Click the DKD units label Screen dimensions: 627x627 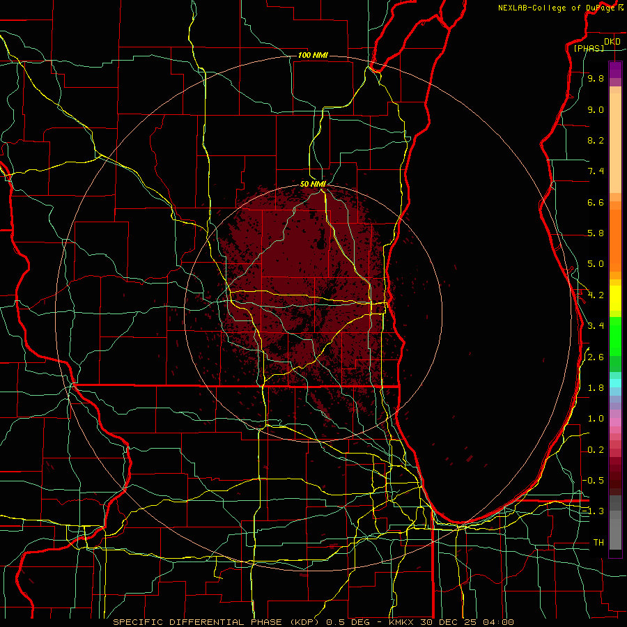(612, 42)
